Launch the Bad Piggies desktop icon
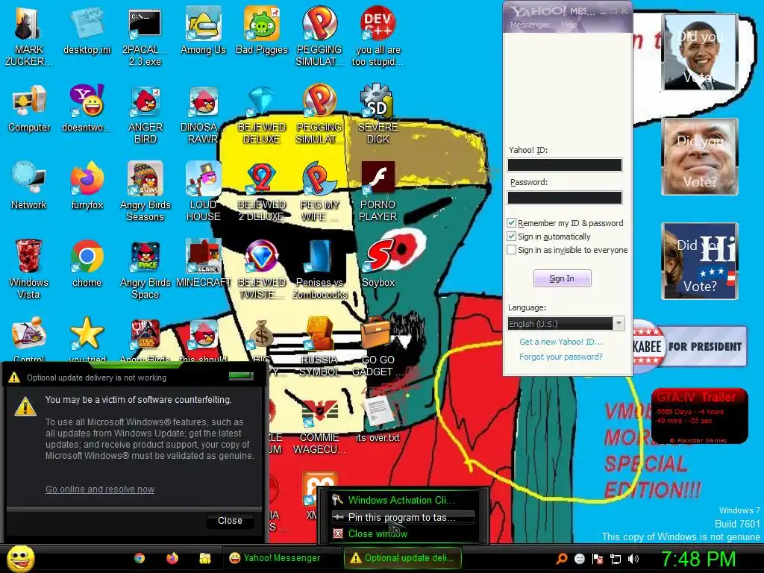 click(x=262, y=30)
